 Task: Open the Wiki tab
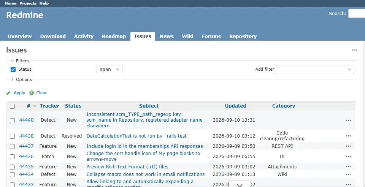[x=187, y=36]
